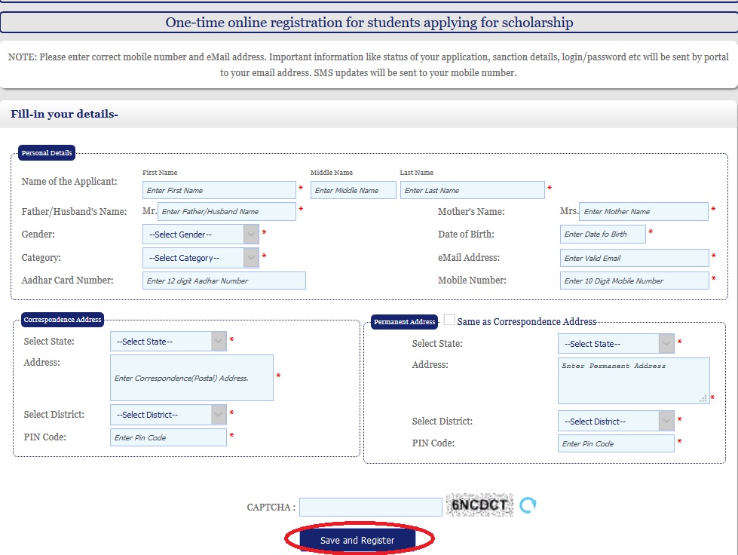The image size is (738, 555).
Task: Focus the Date of Birth field
Action: pyautogui.click(x=603, y=234)
